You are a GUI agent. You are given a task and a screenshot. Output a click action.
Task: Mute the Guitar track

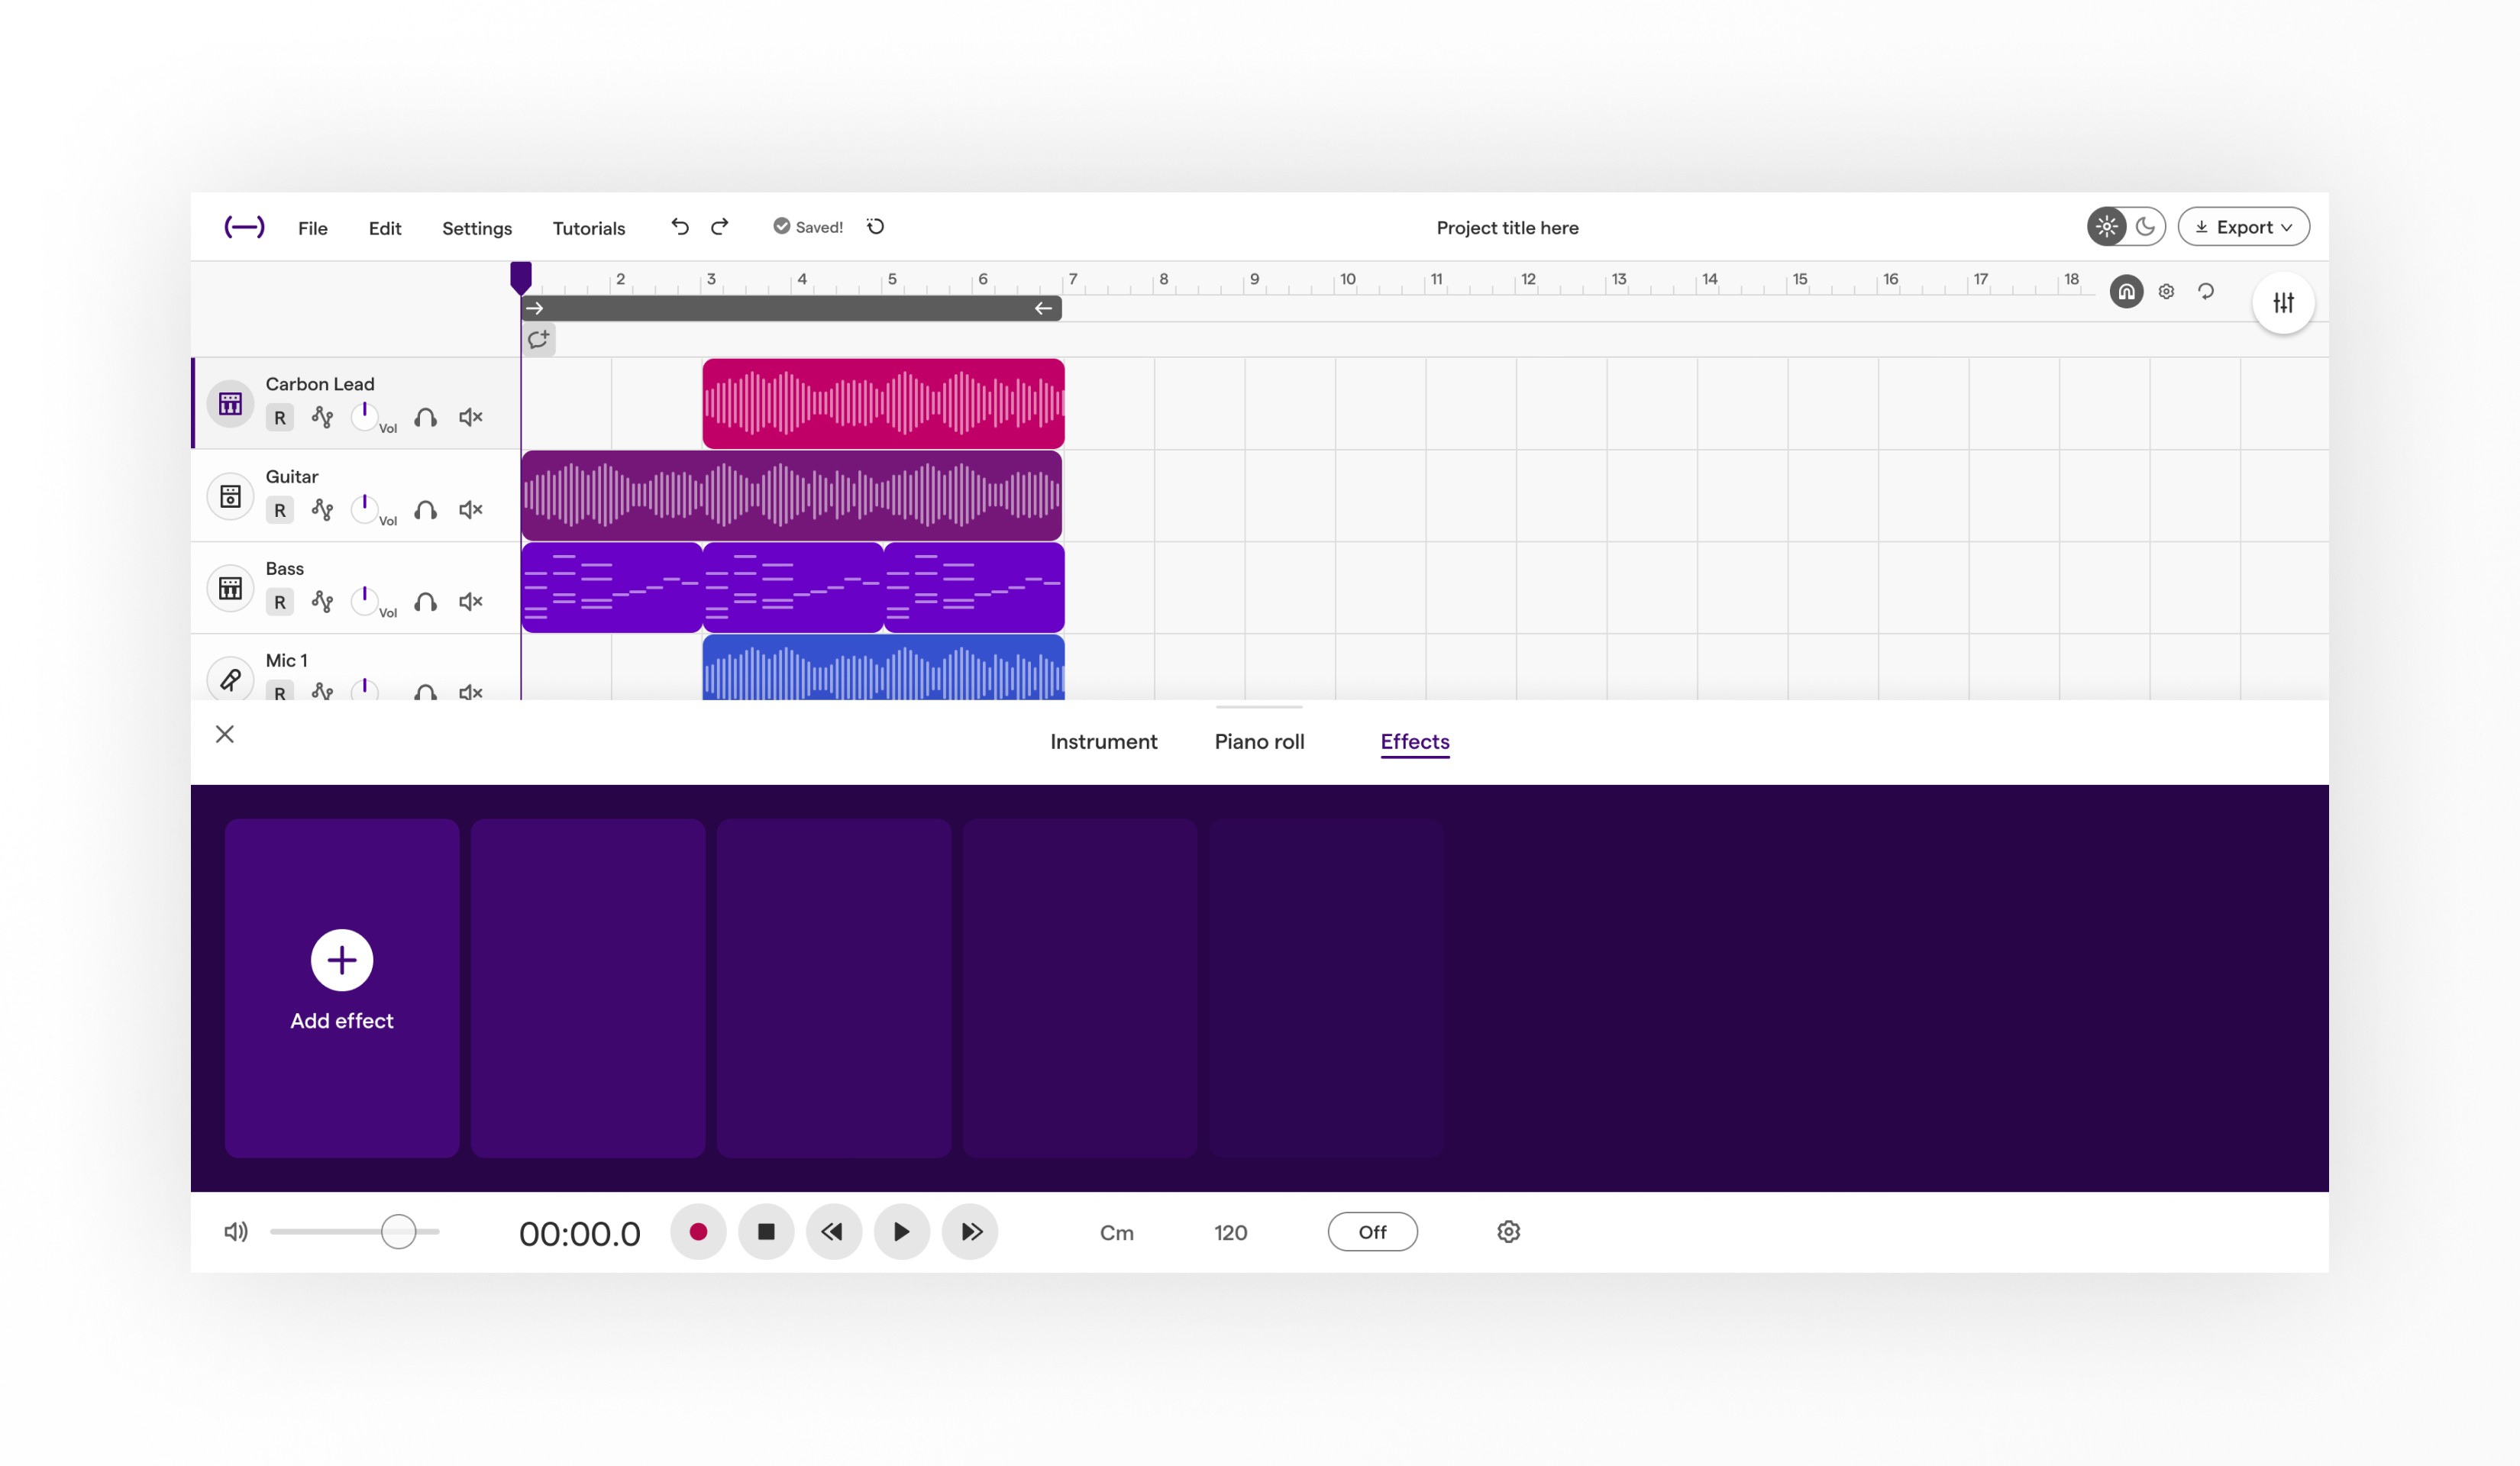(471, 509)
